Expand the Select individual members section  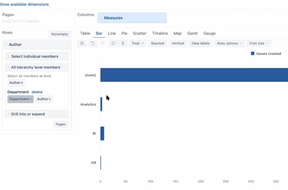pos(35,56)
